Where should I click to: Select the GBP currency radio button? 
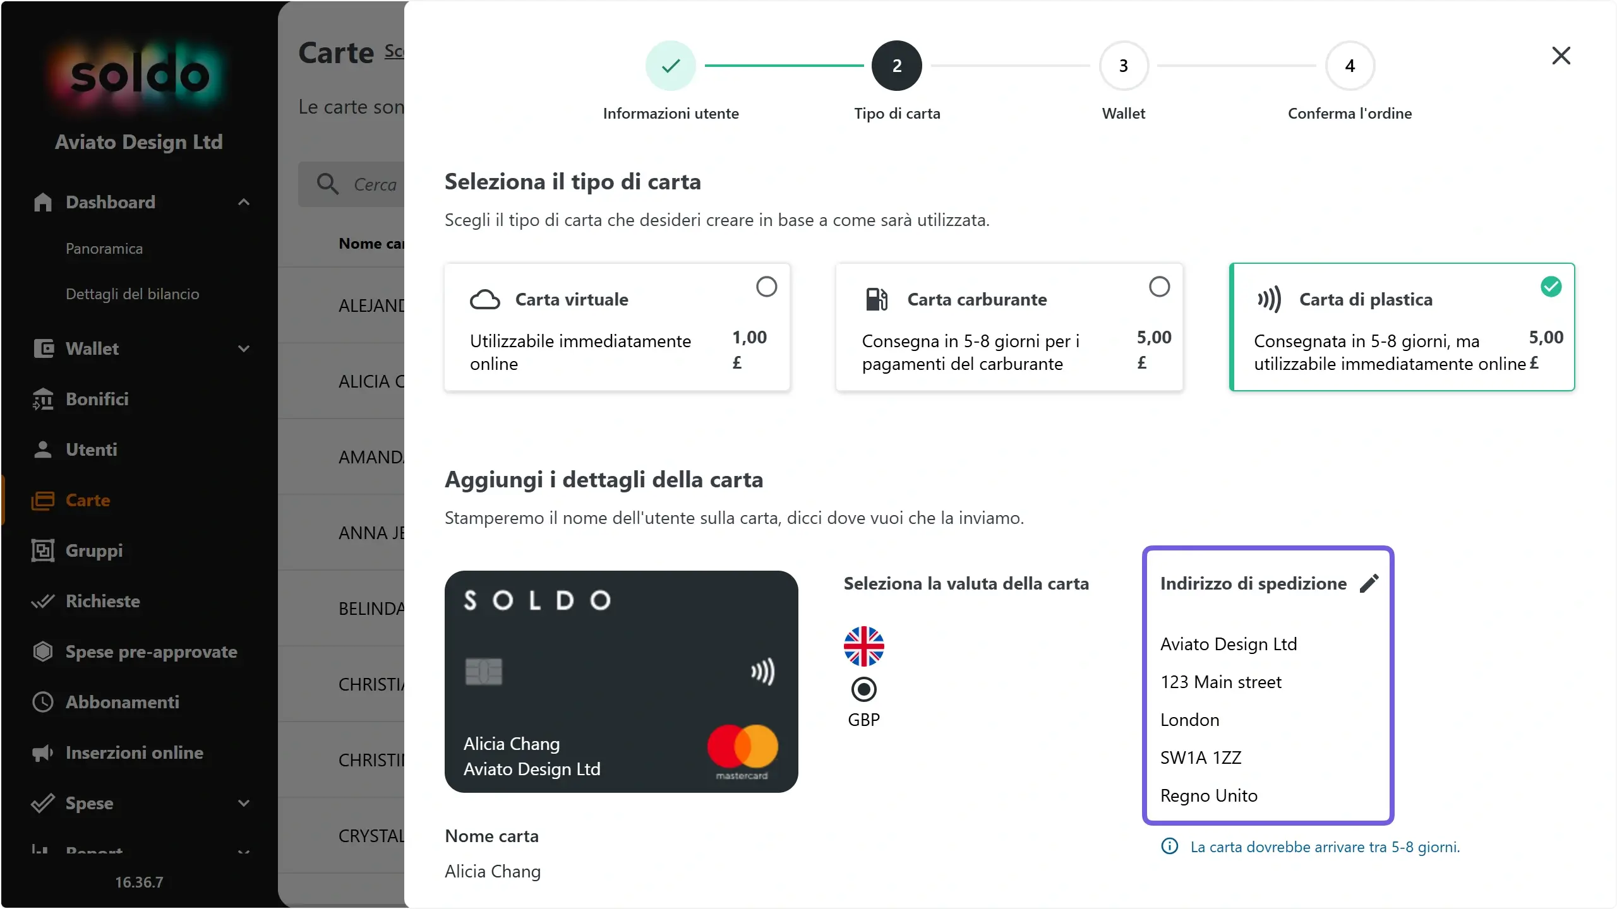(863, 689)
